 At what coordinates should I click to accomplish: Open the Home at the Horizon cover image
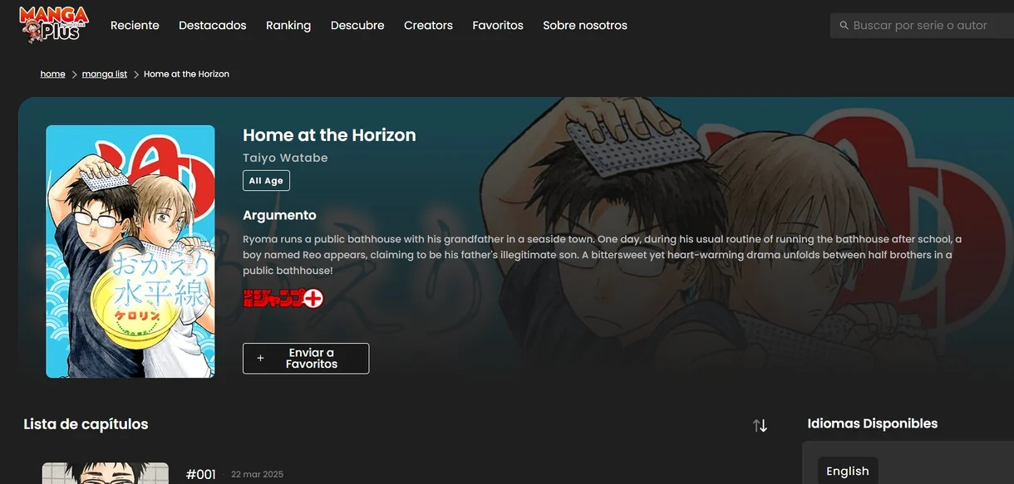[130, 252]
